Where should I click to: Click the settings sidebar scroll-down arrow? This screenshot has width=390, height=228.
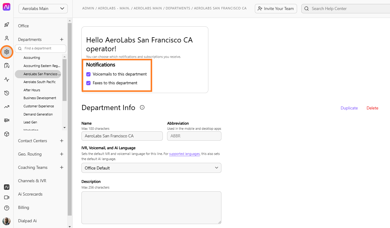(x=70, y=226)
